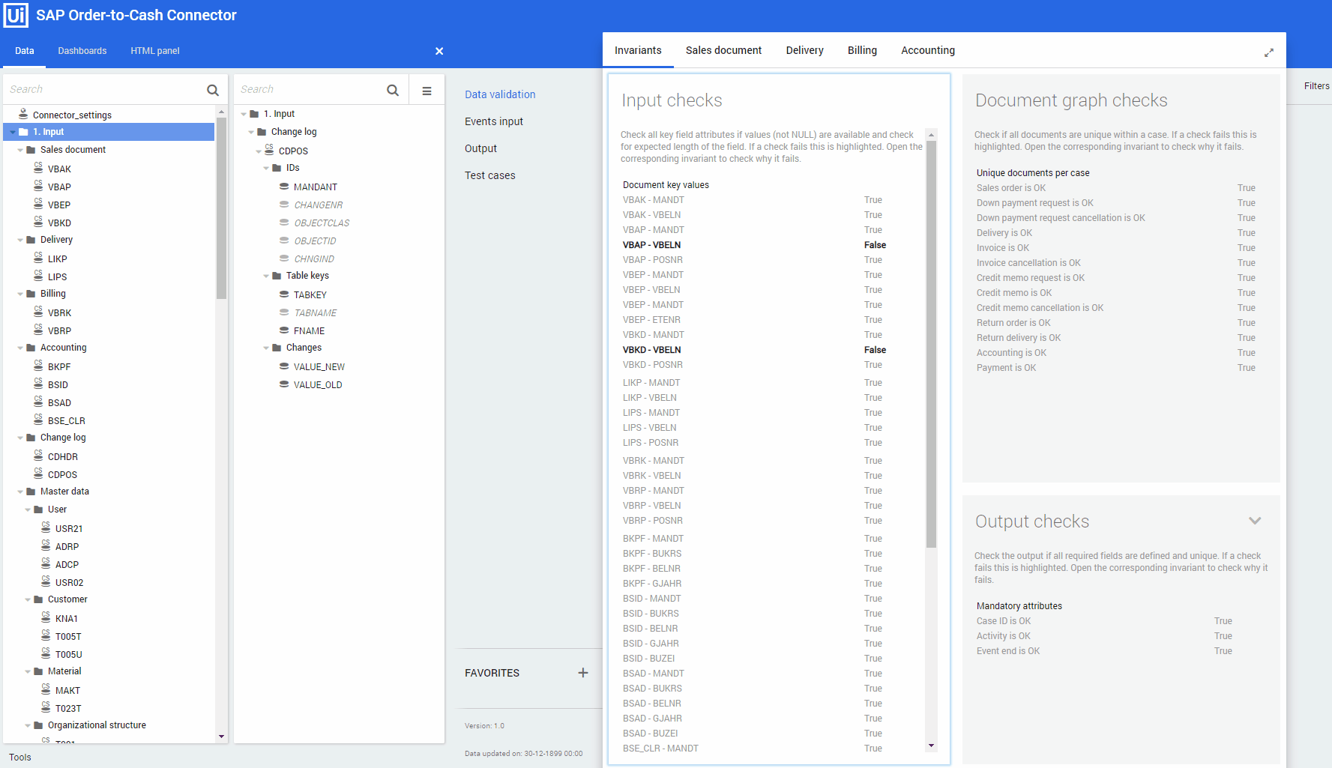Expand the Invariants panel using the fullscreen arrow
Image resolution: width=1332 pixels, height=768 pixels.
pos(1269,52)
